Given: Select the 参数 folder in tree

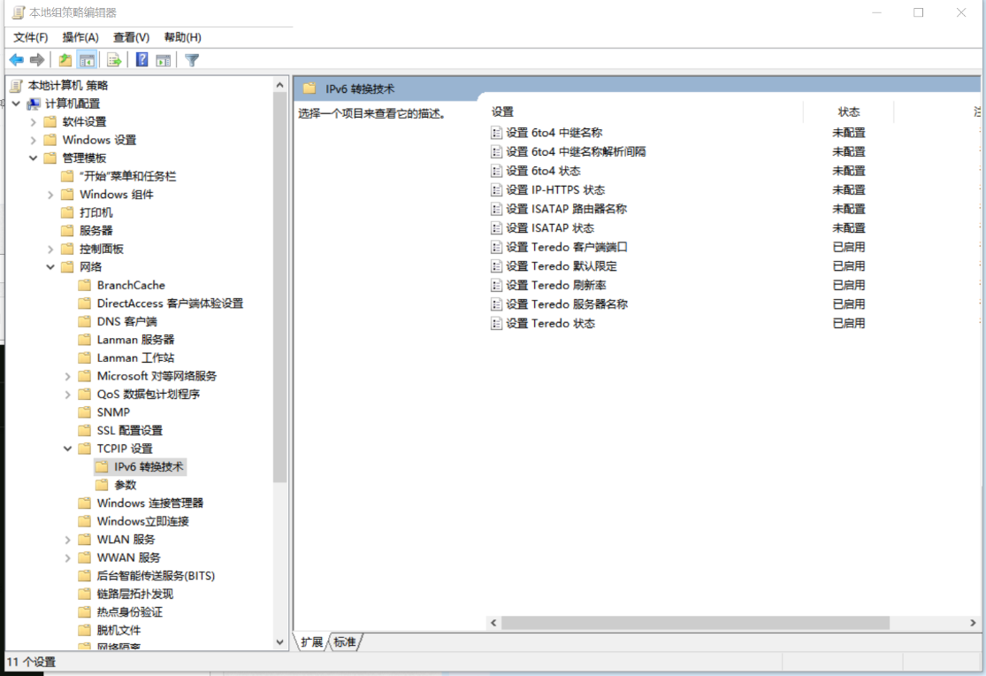Looking at the screenshot, I should pos(126,485).
